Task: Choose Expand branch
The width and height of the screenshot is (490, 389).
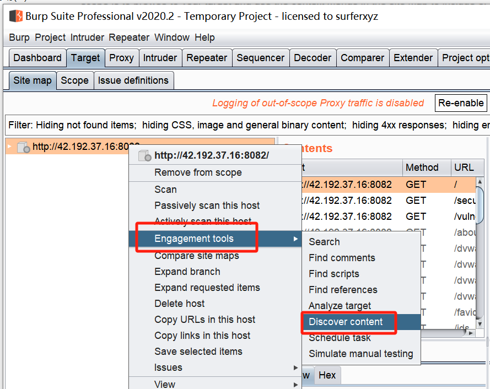Action: point(215,272)
